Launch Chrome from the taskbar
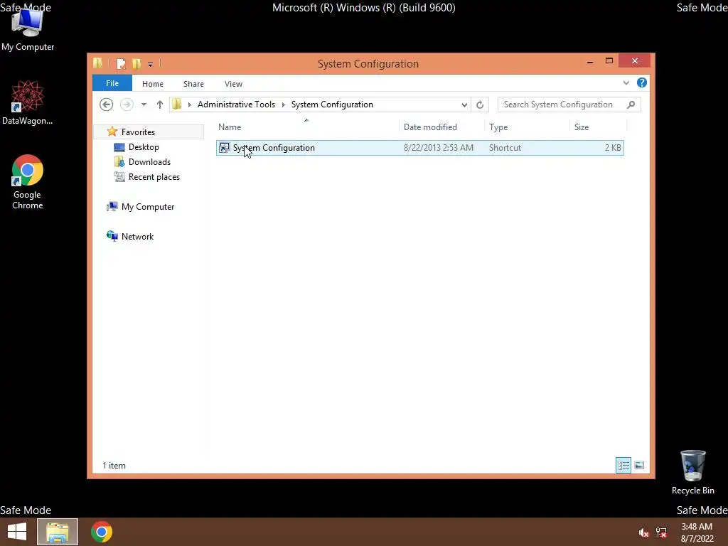728x546 pixels. pos(101,532)
